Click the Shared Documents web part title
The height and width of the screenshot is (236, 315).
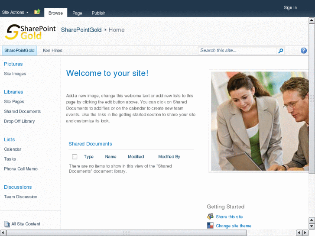click(x=90, y=144)
